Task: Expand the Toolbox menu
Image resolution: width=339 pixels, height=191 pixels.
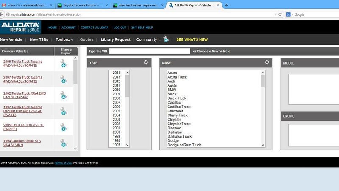Action: [64, 39]
